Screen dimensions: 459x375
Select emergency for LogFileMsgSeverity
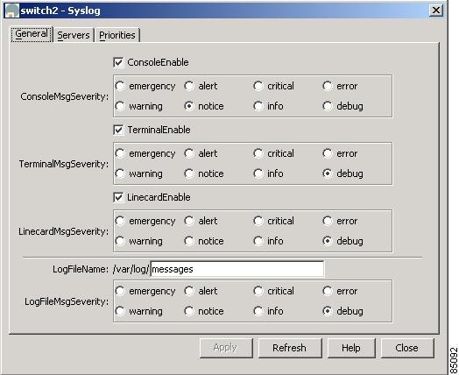120,291
